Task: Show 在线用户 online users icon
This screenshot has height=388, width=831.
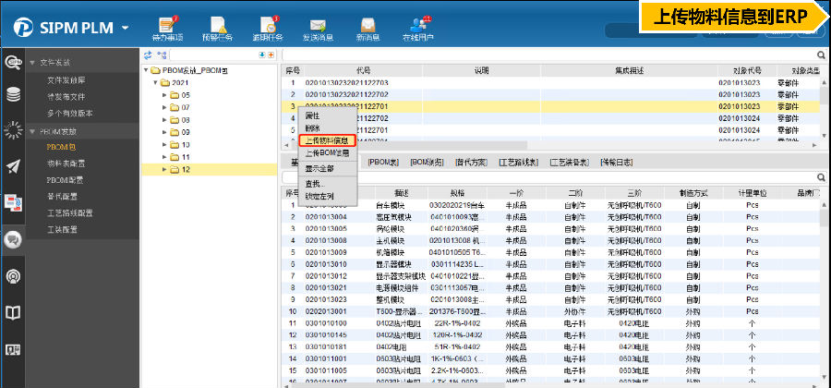Action: point(418,25)
